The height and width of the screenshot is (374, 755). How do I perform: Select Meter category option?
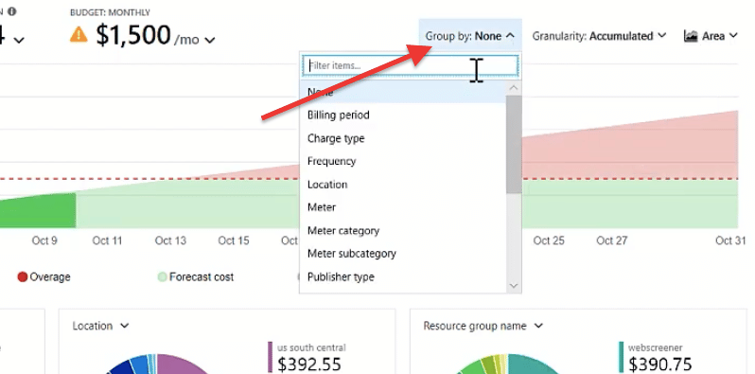(x=402, y=230)
